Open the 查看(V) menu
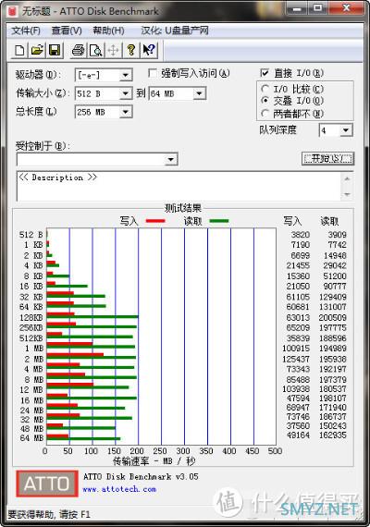Viewport: 370px width, 527px height. click(x=67, y=31)
